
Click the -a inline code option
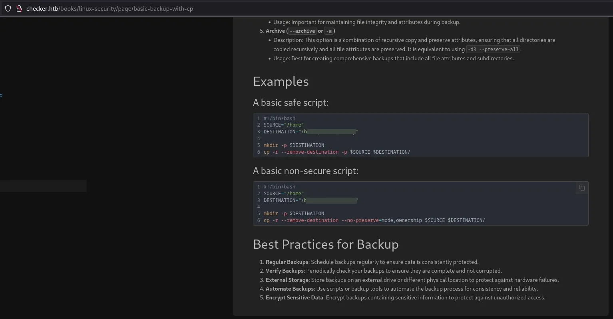[329, 31]
